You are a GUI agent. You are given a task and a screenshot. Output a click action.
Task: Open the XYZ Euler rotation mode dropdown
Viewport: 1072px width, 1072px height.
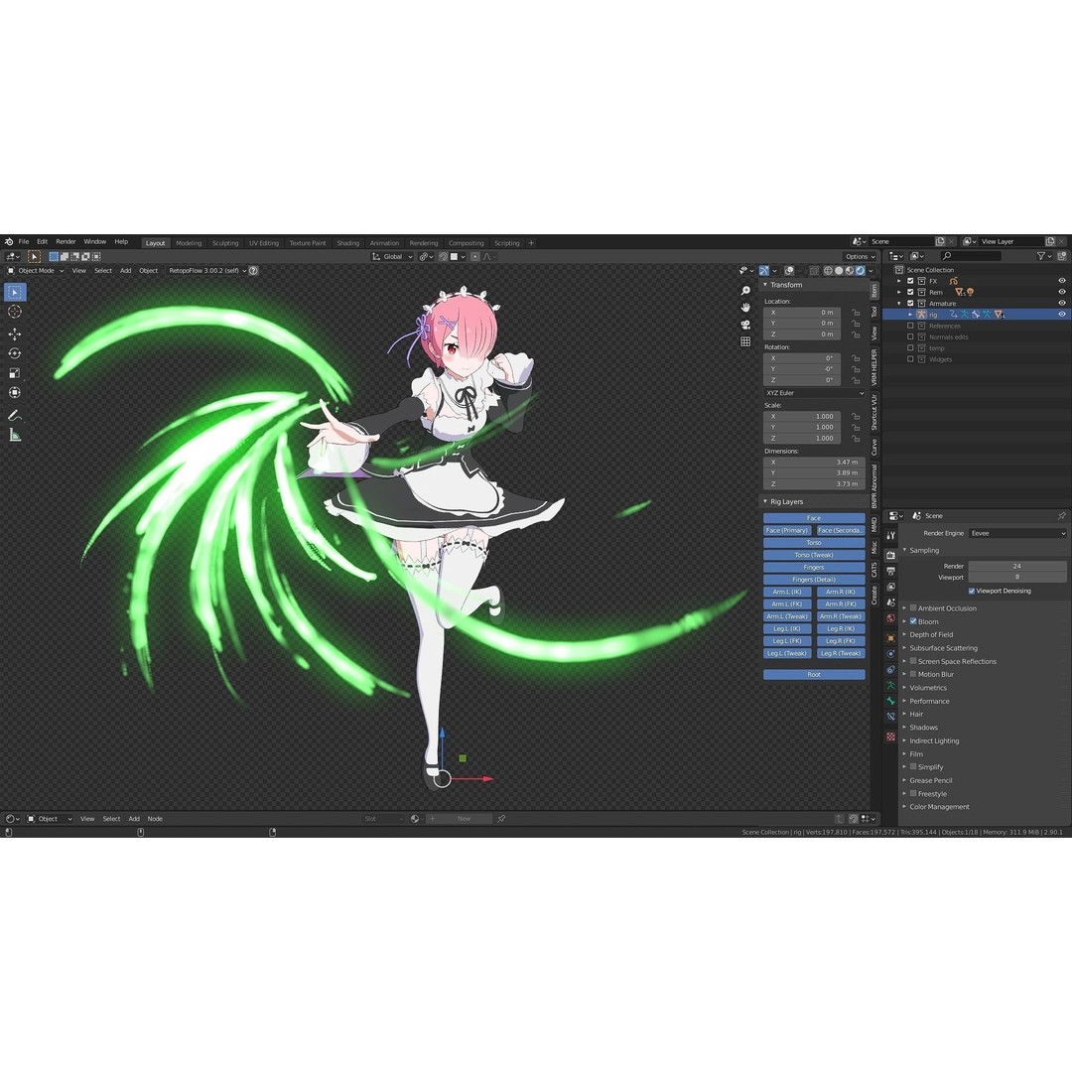click(814, 393)
